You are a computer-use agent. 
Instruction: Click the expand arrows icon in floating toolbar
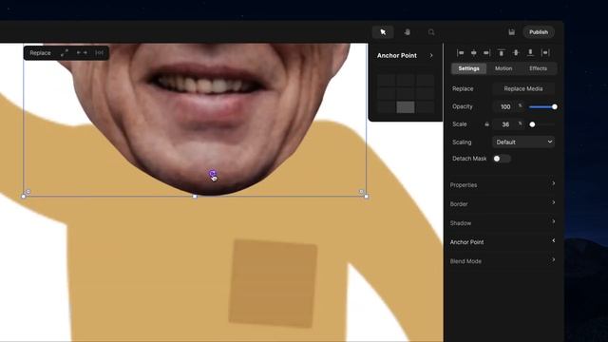[65, 53]
